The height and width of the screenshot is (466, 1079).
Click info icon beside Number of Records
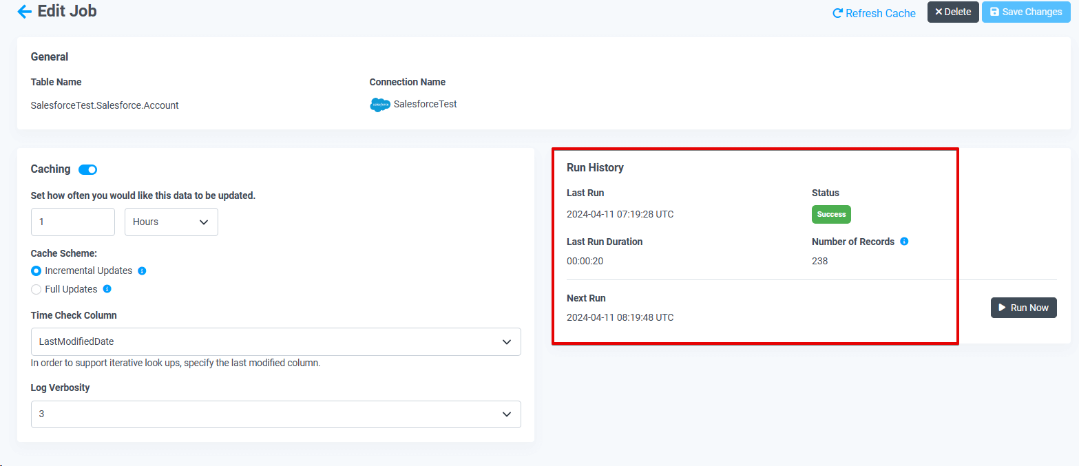904,242
